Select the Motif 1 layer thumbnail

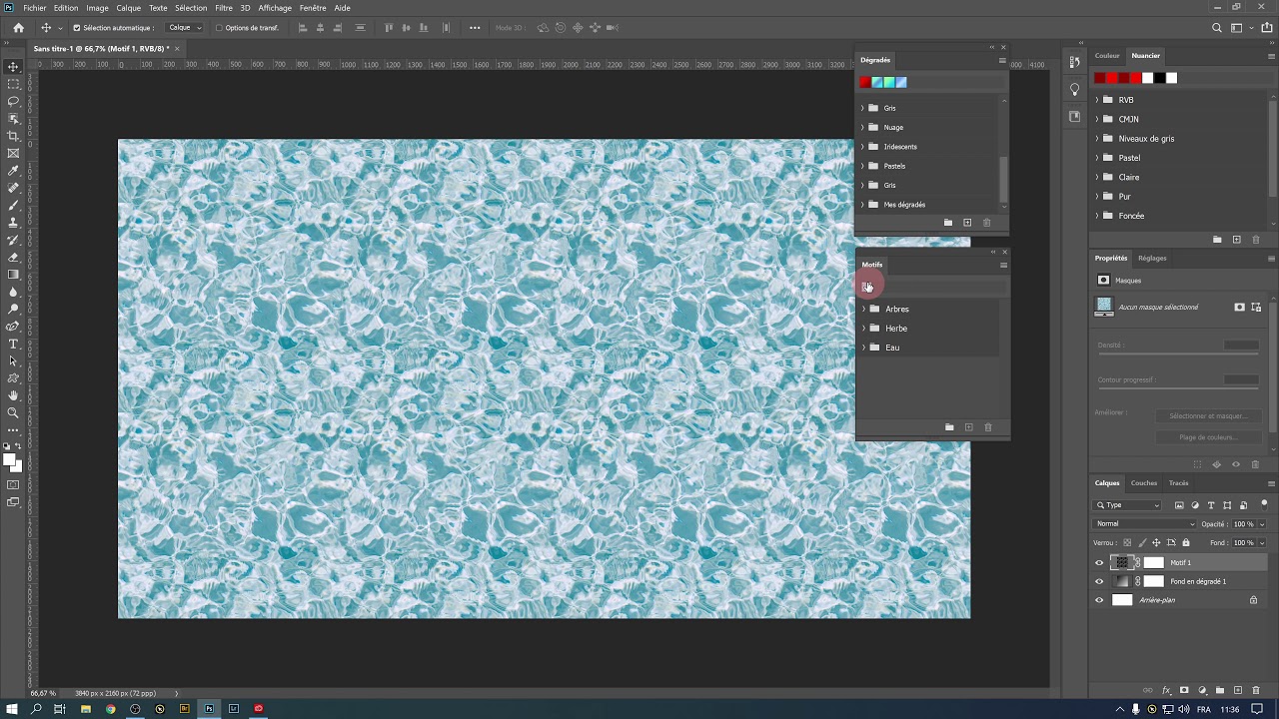1121,562
